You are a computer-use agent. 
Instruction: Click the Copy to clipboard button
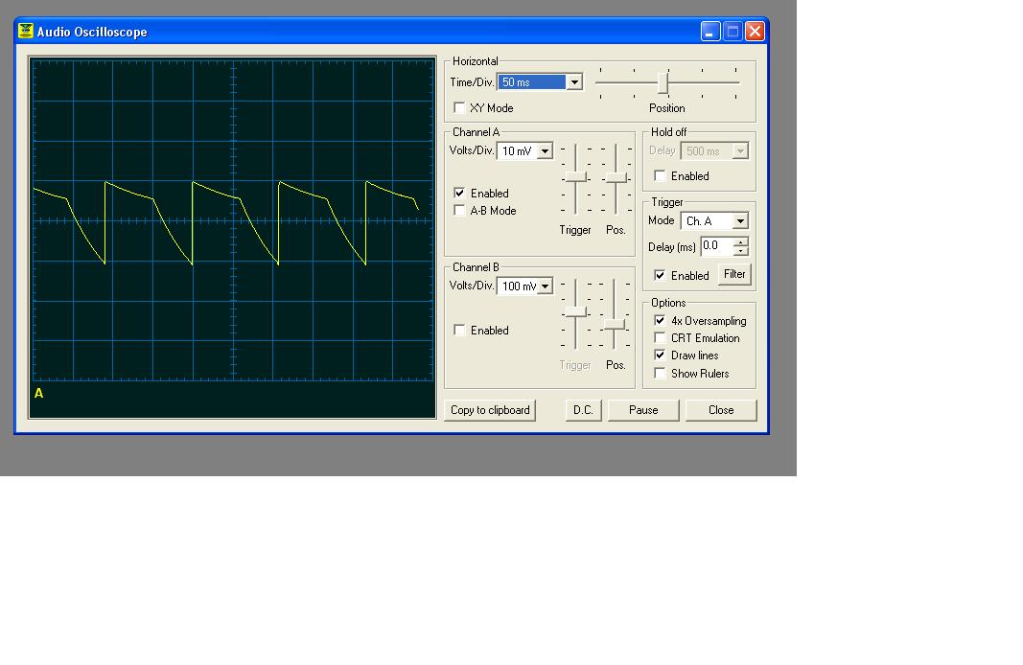click(490, 410)
